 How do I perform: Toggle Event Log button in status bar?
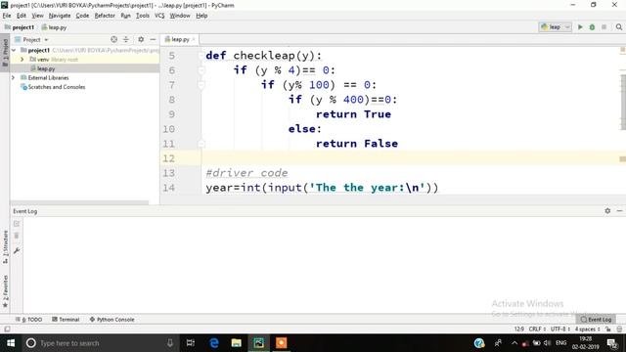coord(596,320)
